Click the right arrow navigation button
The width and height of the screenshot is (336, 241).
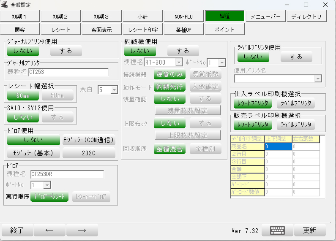click(x=82, y=230)
